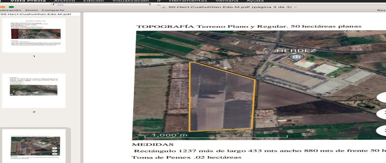386x163 pixels.
Task: Click the Toma de Pemex line
Action: tap(187, 157)
